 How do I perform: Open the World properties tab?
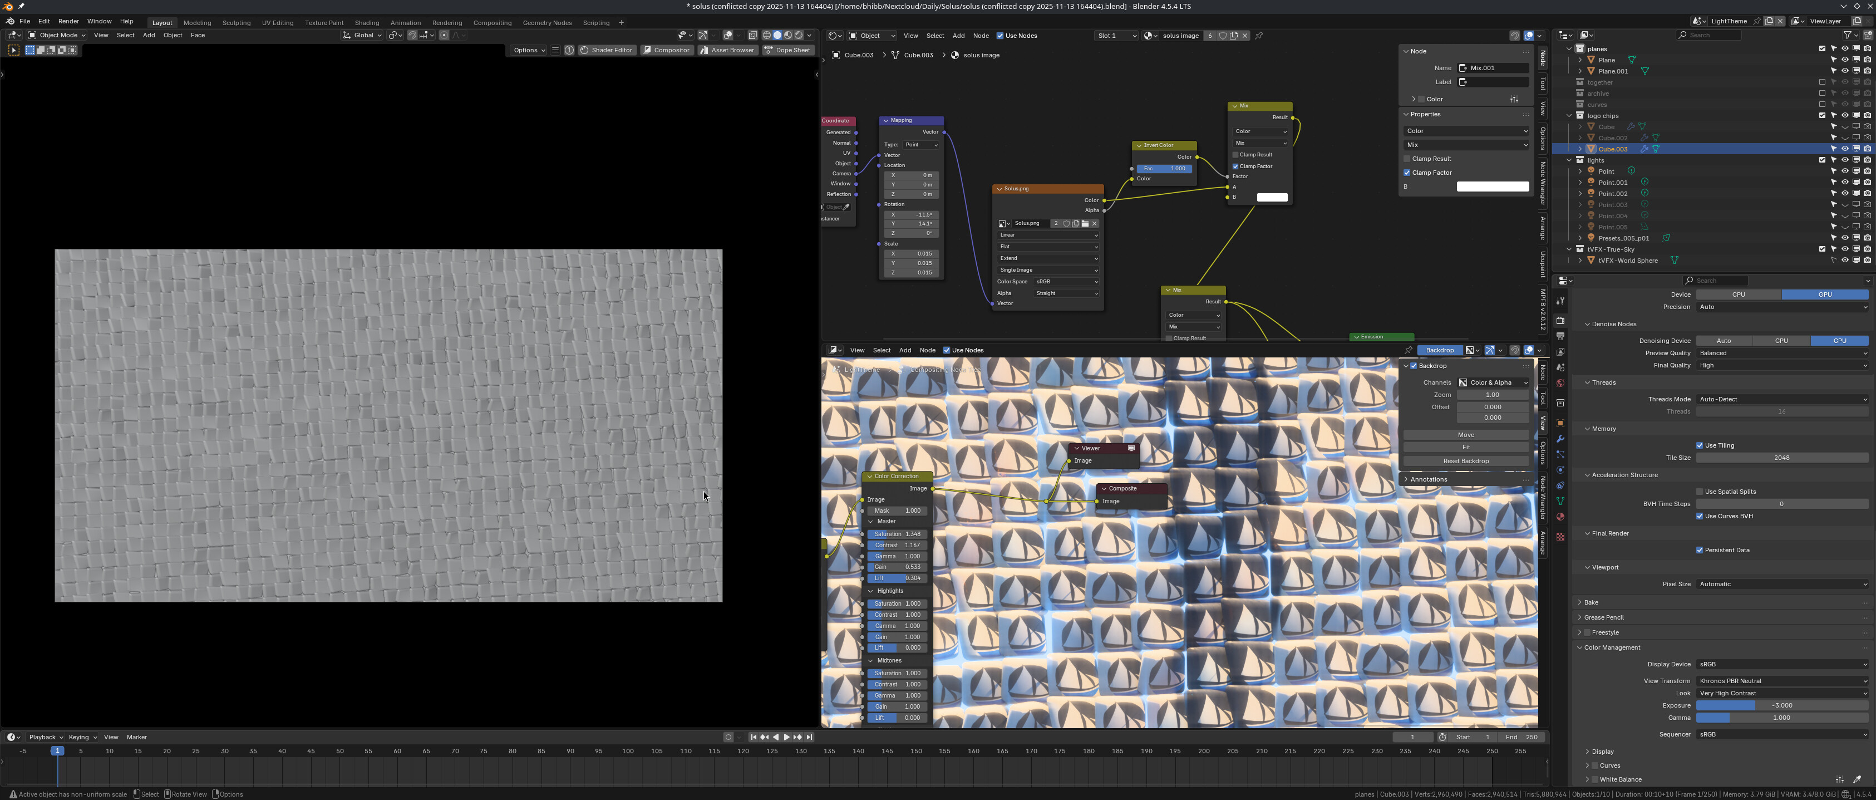[1560, 383]
